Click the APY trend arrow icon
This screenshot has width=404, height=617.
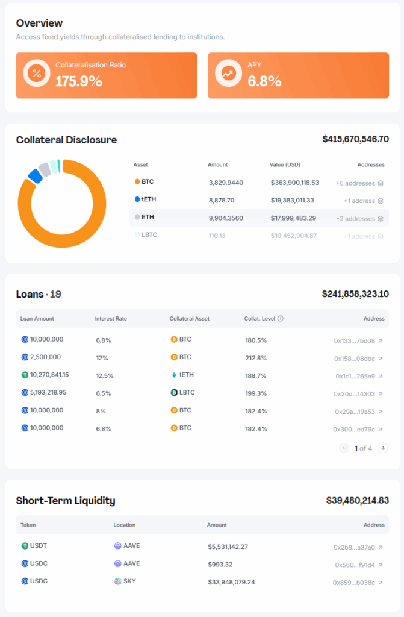tap(229, 73)
